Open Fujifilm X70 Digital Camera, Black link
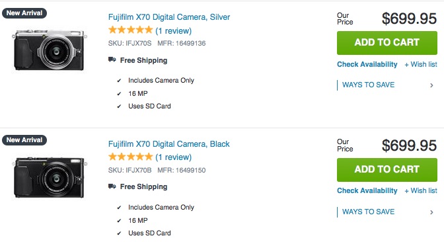 pyautogui.click(x=168, y=144)
